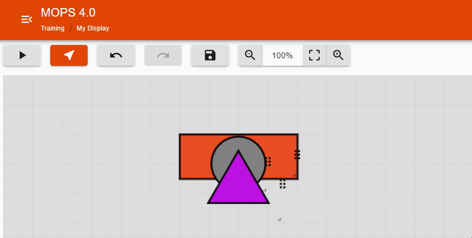472x238 pixels.
Task: Zoom out with the minus magnifier
Action: pos(250,55)
